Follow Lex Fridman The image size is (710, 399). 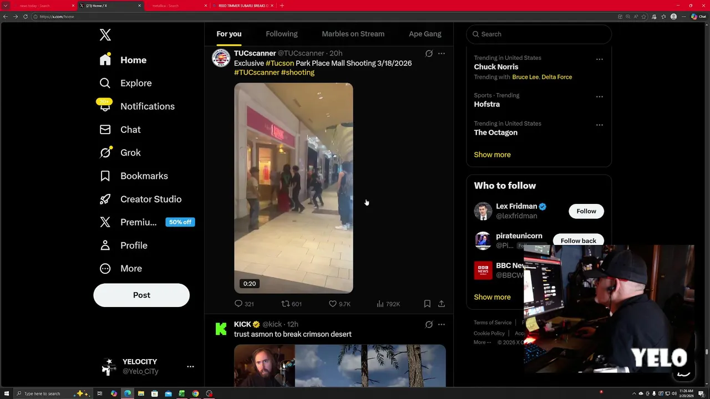(586, 211)
